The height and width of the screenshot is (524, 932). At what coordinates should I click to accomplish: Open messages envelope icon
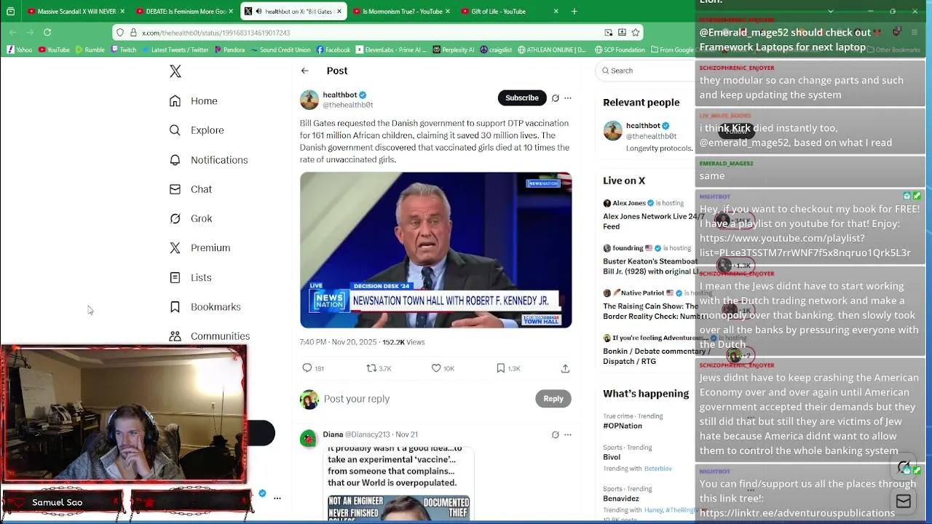pyautogui.click(x=904, y=501)
